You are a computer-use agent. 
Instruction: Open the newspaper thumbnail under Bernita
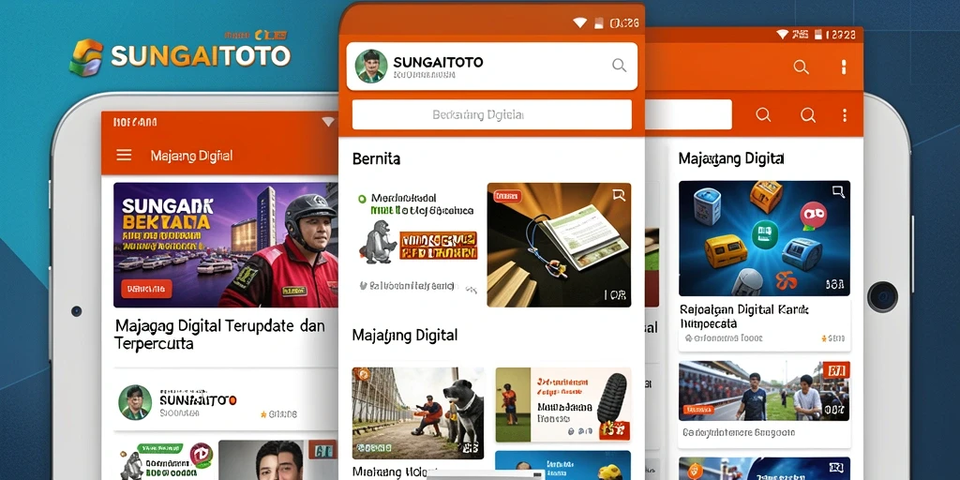[559, 245]
